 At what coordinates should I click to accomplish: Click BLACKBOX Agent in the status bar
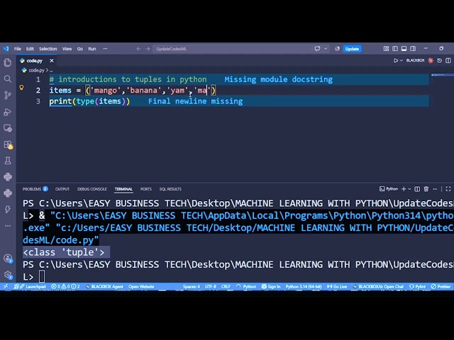click(x=104, y=286)
